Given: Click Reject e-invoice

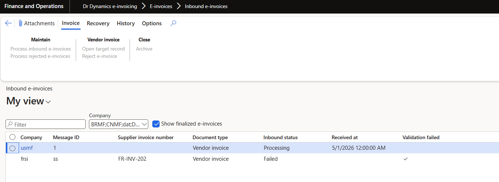Looking at the screenshot, I should [100, 56].
